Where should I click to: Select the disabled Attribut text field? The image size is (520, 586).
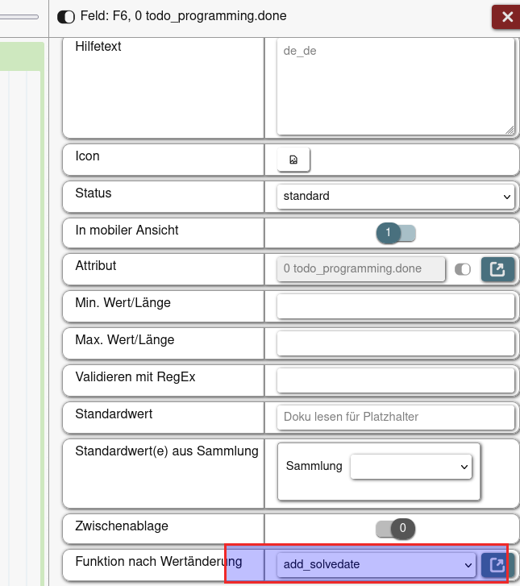(x=360, y=269)
